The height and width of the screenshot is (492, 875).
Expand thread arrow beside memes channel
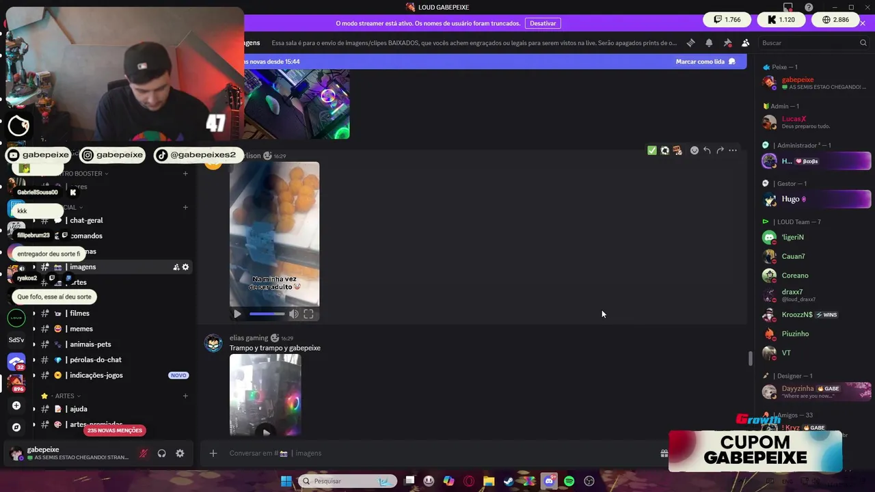pyautogui.click(x=33, y=329)
